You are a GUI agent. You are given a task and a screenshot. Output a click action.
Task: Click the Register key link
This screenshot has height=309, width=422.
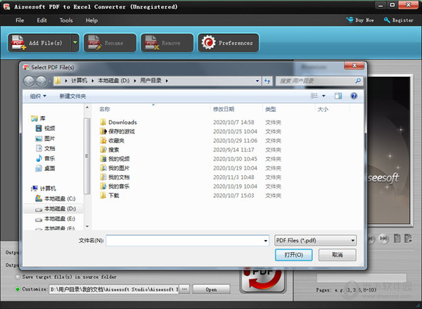pyautogui.click(x=399, y=20)
